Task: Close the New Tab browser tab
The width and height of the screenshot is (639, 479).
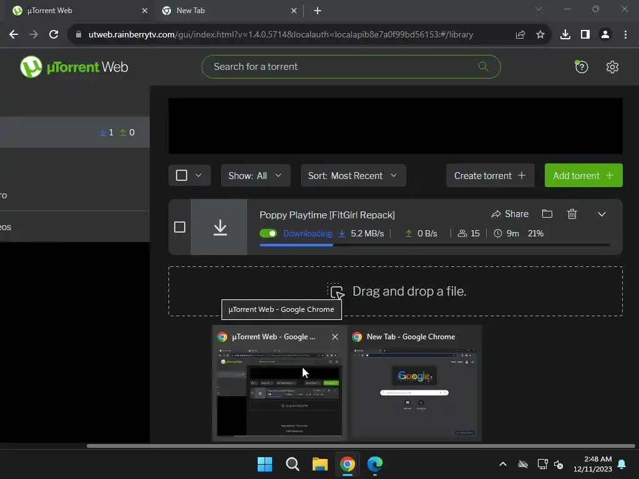Action: [294, 11]
